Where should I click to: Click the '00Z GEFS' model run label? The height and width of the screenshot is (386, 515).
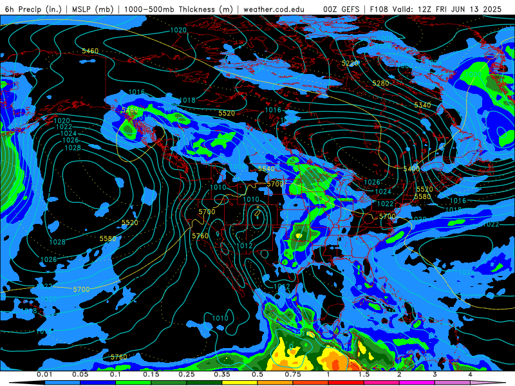pos(341,9)
